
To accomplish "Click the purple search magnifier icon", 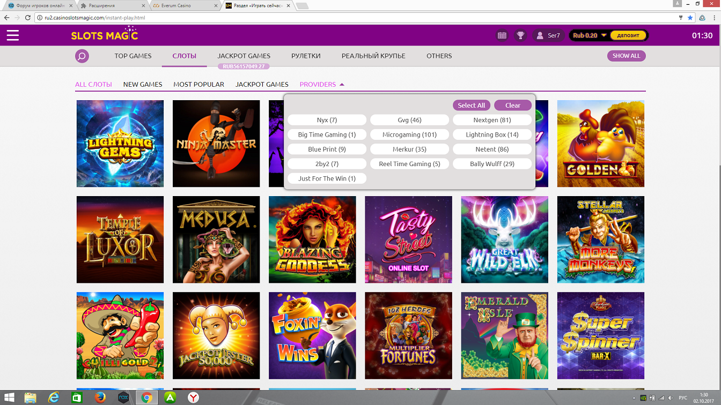I will click(x=82, y=56).
